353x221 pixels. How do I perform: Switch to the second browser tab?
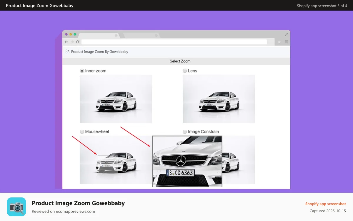(141, 35)
